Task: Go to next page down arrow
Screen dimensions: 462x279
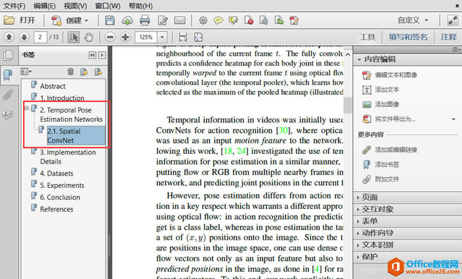Action: click(24, 37)
